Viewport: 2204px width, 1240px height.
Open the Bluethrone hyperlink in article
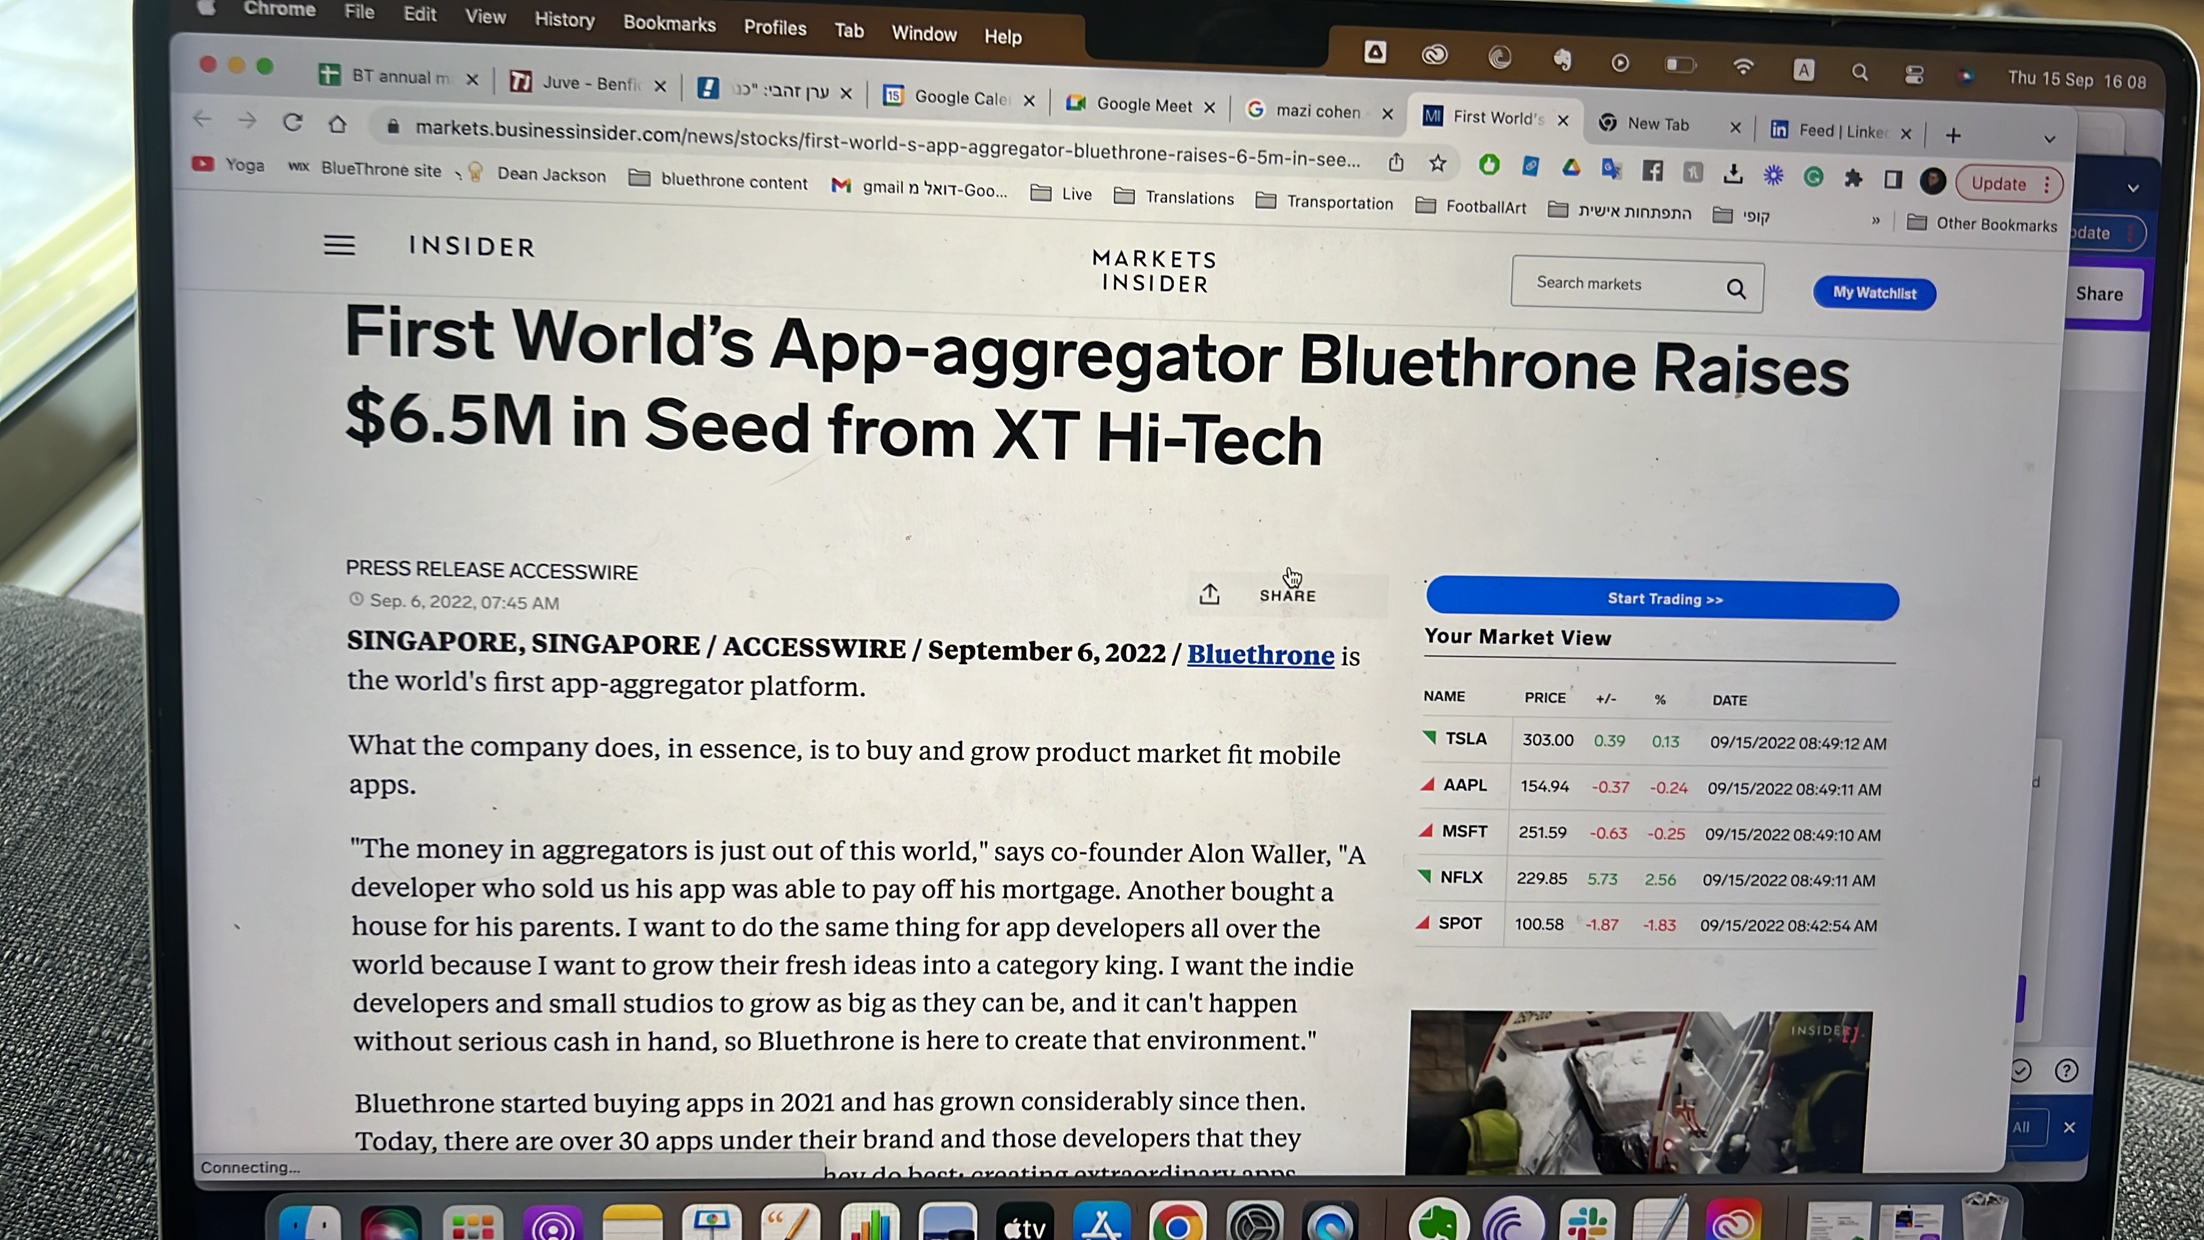click(1260, 654)
